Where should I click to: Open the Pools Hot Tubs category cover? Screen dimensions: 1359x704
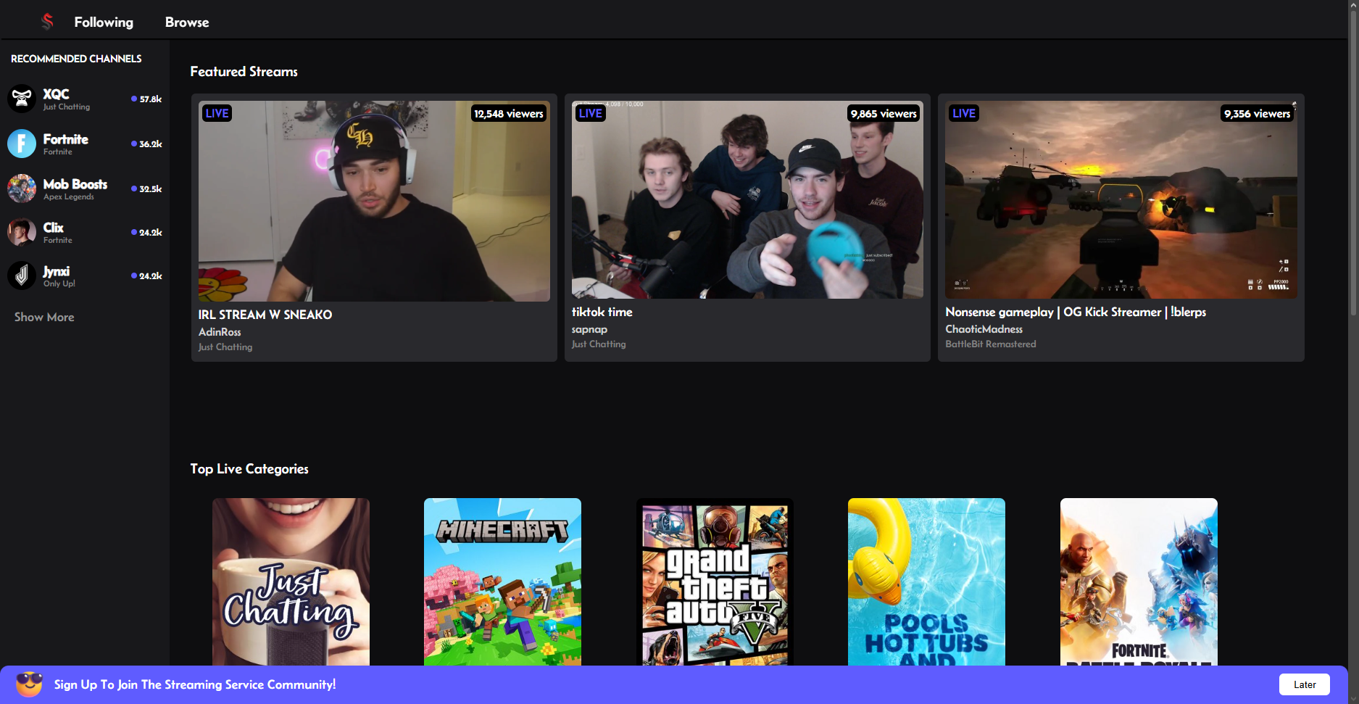[926, 581]
